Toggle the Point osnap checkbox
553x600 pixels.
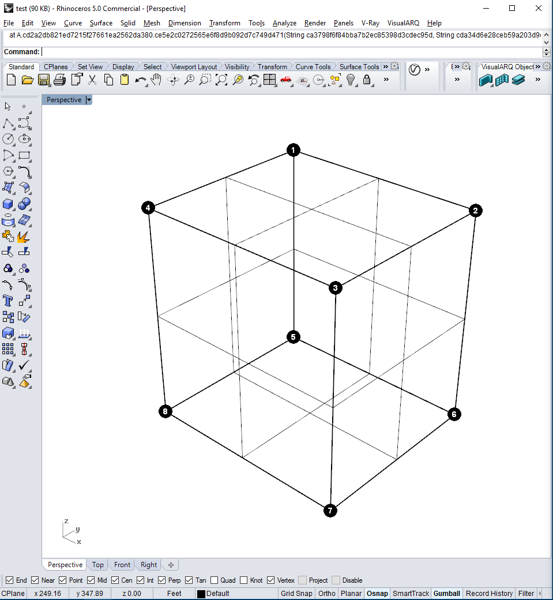(x=63, y=580)
